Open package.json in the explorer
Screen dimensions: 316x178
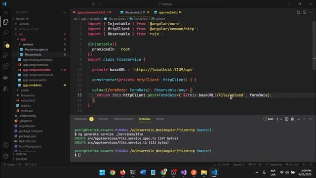point(28,136)
